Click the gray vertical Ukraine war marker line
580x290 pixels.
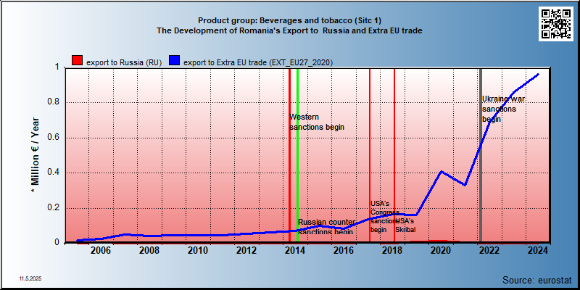tap(481, 155)
